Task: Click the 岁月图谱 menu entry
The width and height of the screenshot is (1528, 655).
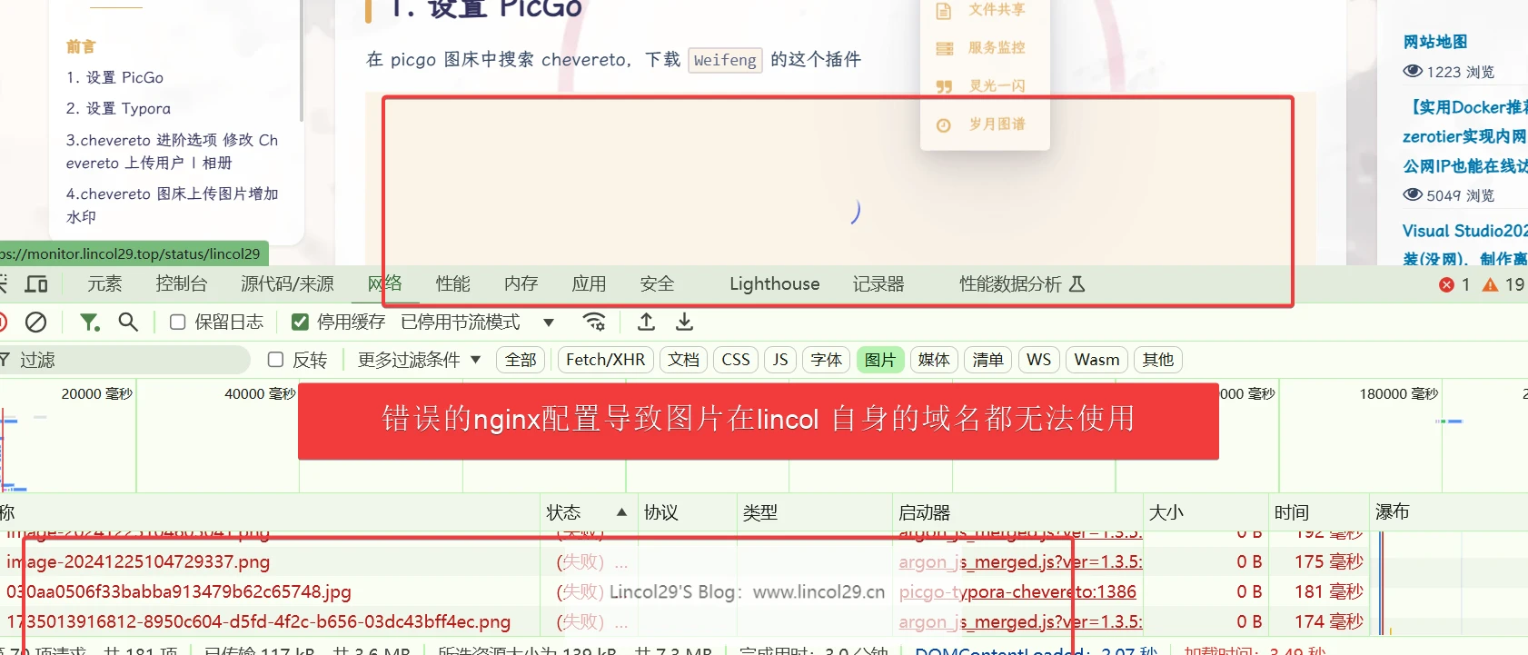Action: 997,124
